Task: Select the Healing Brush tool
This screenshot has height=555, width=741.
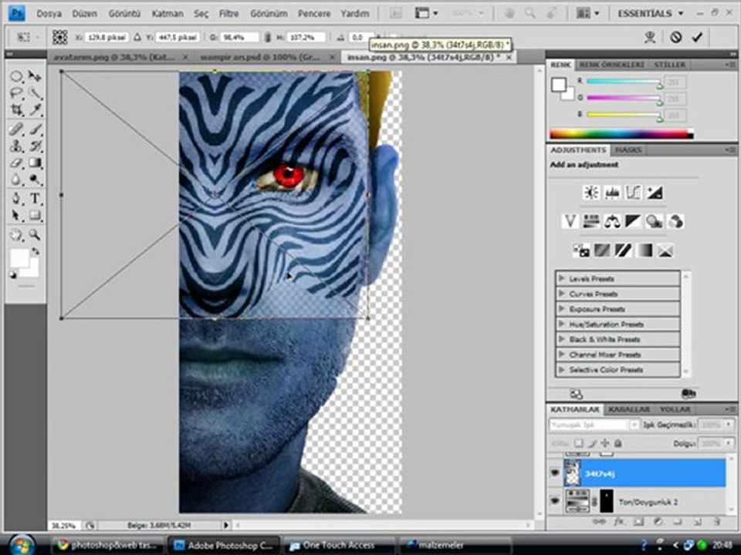Action: (16, 129)
